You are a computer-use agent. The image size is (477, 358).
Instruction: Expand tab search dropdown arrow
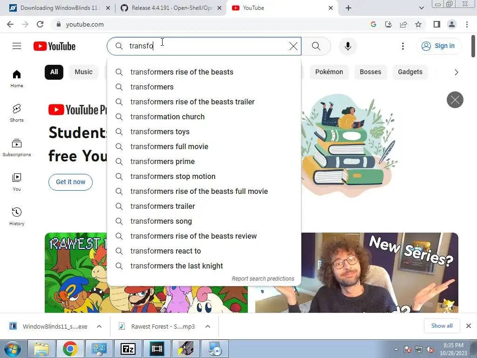coord(421,8)
